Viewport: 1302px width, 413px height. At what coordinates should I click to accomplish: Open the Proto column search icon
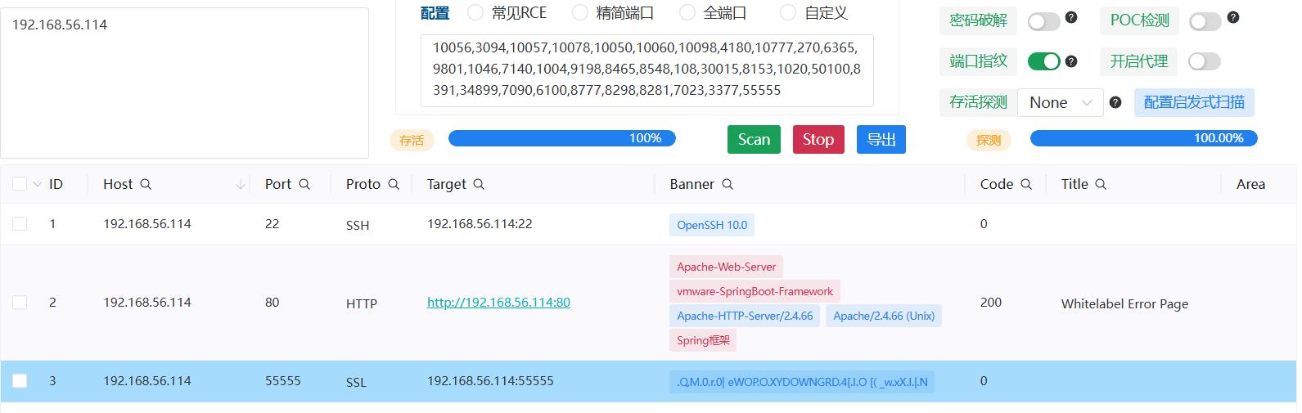pyautogui.click(x=394, y=185)
